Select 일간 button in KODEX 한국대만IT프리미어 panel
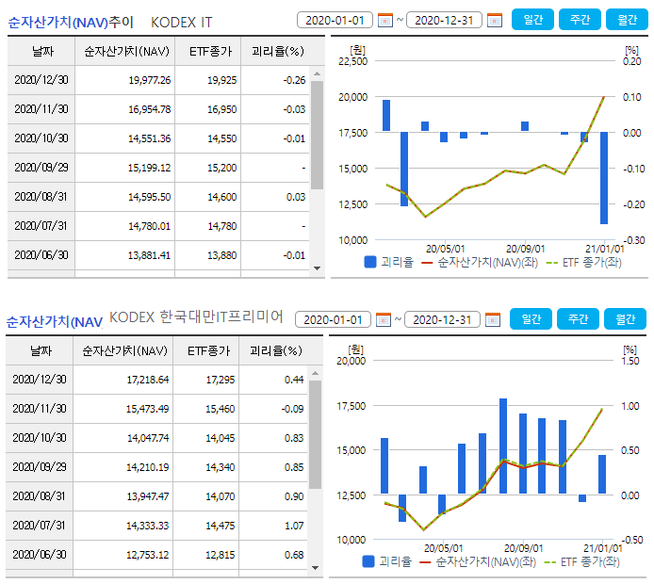654x584 pixels. pyautogui.click(x=531, y=319)
